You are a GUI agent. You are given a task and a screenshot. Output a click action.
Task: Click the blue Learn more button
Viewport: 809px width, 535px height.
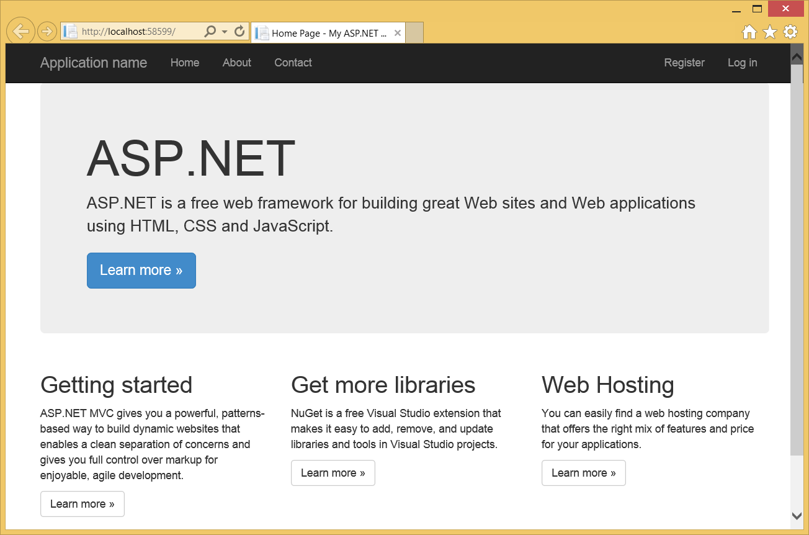click(141, 271)
